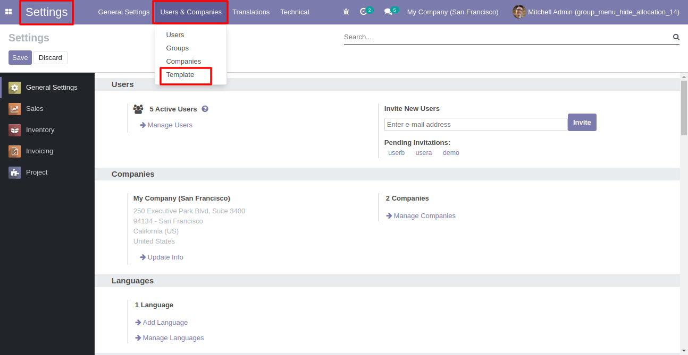Follow the Manage Languages link
This screenshot has width=688, height=355.
[x=170, y=338]
